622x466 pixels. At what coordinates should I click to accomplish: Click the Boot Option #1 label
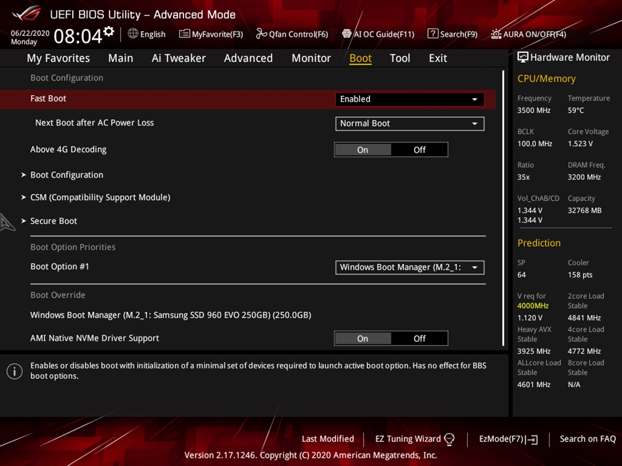click(60, 267)
